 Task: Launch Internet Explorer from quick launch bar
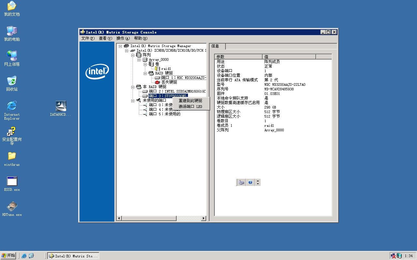tap(24, 256)
